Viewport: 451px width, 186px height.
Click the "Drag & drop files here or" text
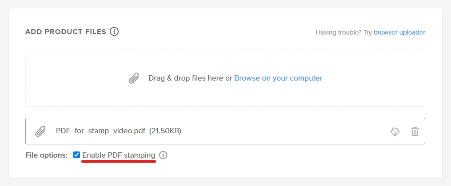click(x=190, y=78)
